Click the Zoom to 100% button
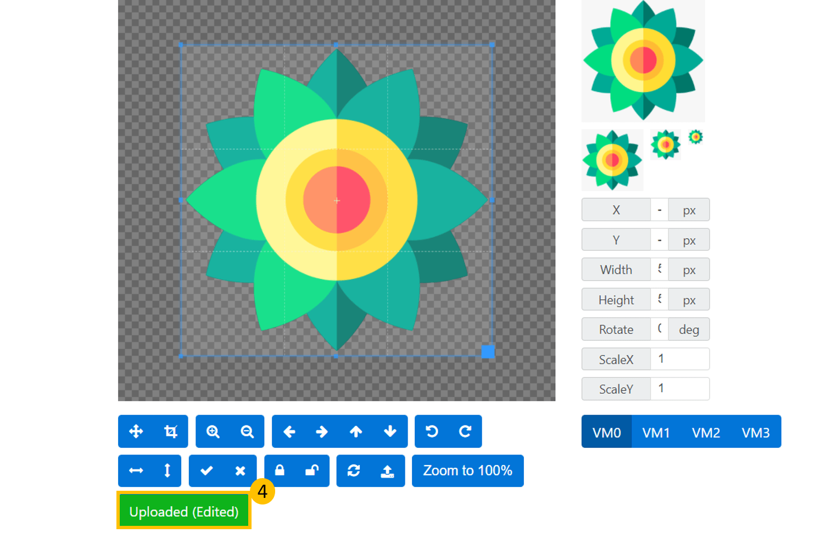This screenshot has height=544, width=826. click(467, 470)
